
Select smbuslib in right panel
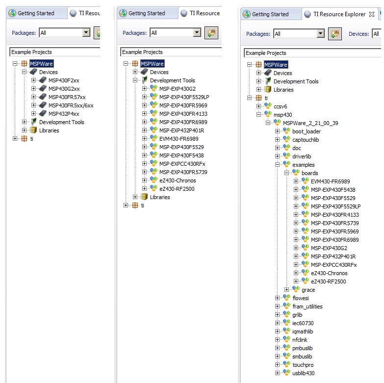coord(302,357)
